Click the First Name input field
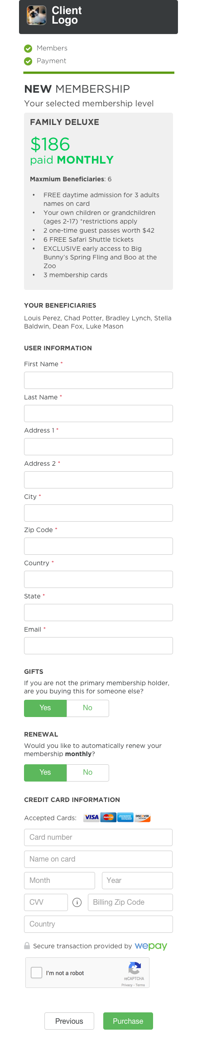Screen dimensions: 197x1051 [98, 380]
